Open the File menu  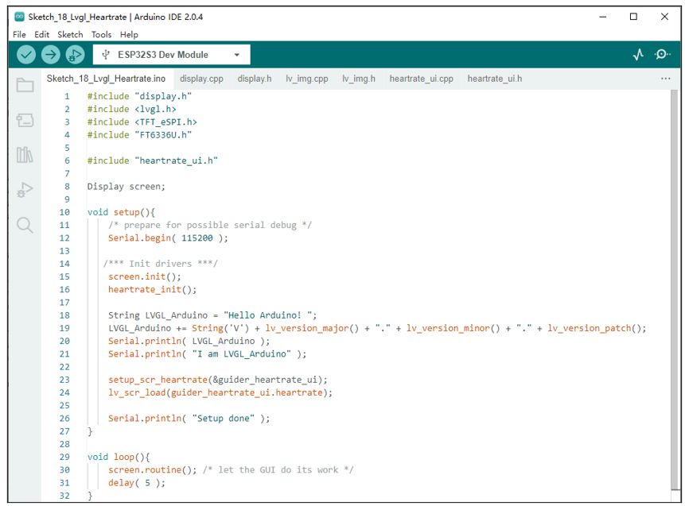coord(19,34)
